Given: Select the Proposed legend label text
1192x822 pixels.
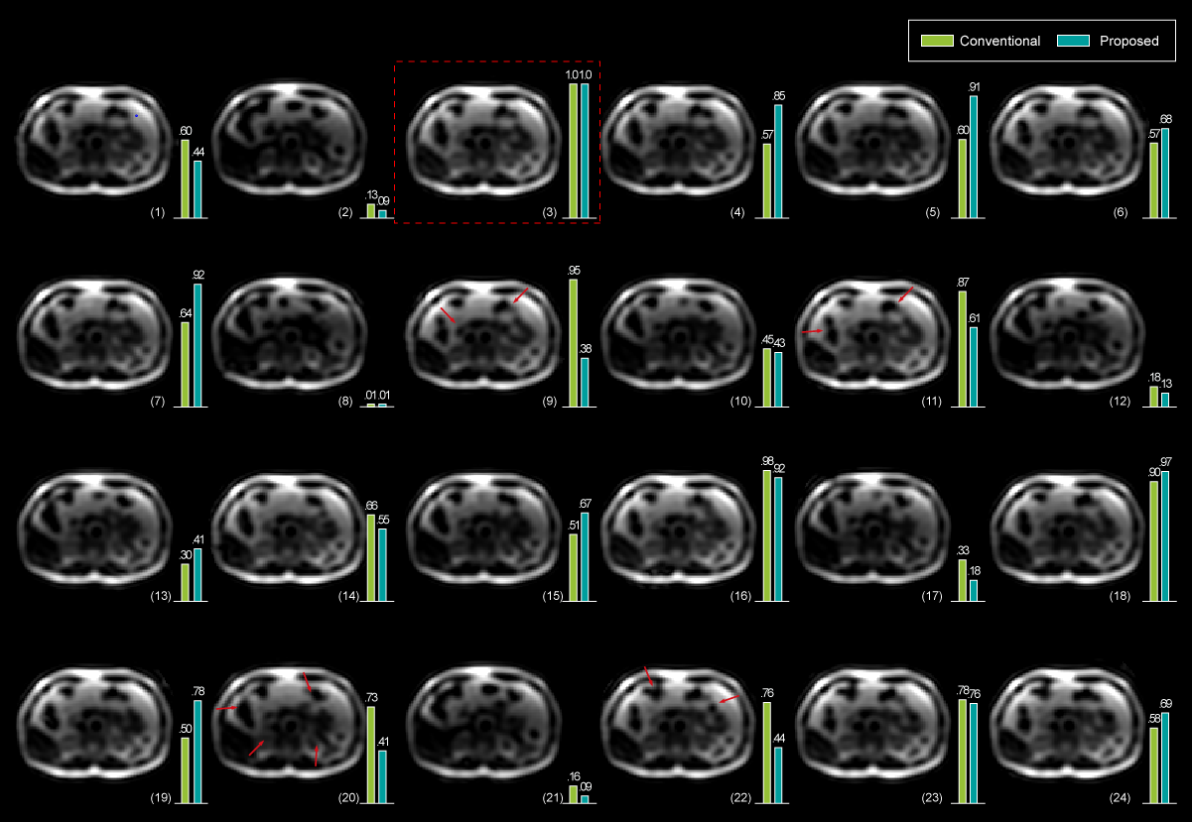Looking at the screenshot, I should click(1128, 41).
